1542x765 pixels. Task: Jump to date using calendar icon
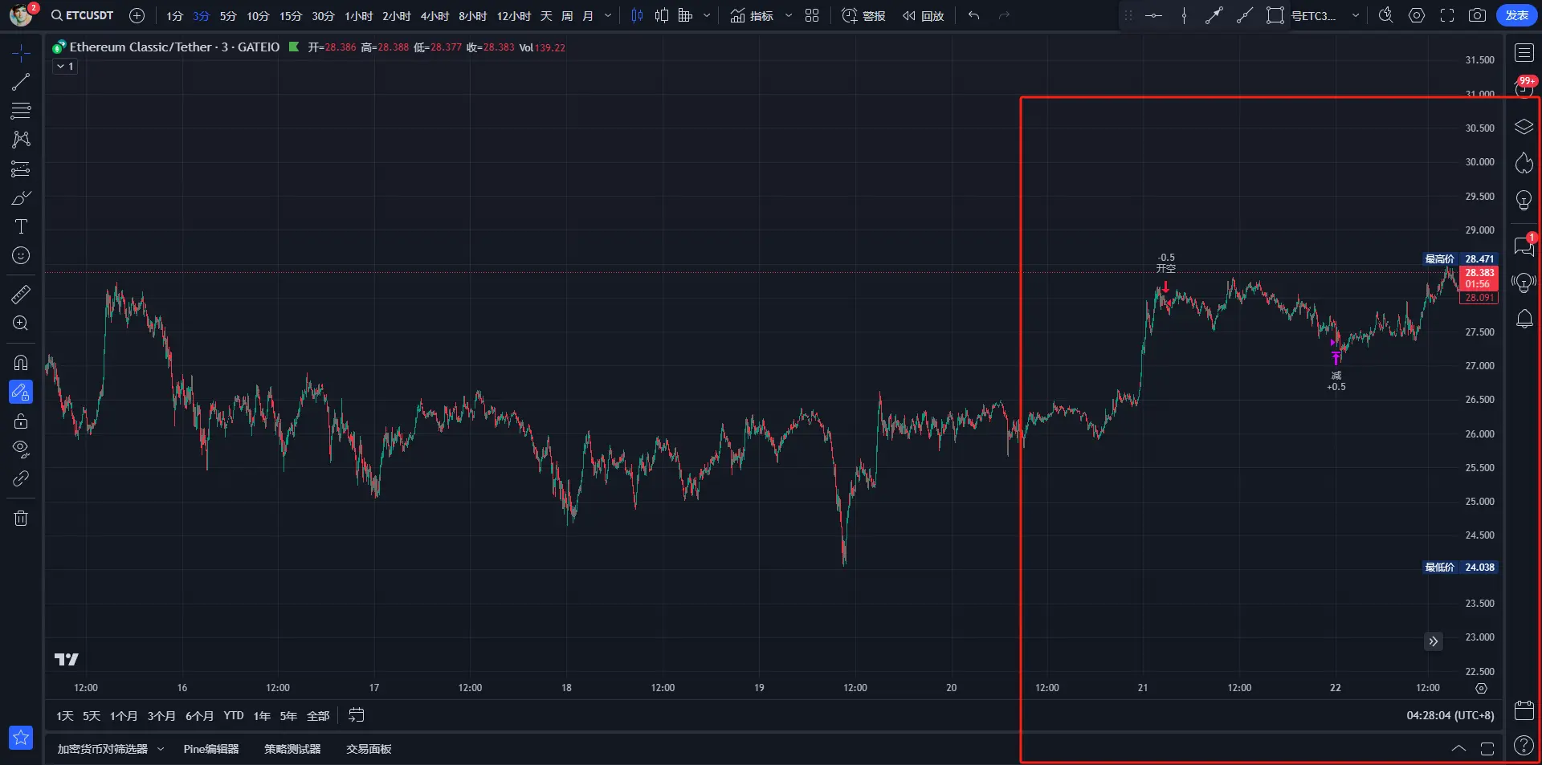357,715
